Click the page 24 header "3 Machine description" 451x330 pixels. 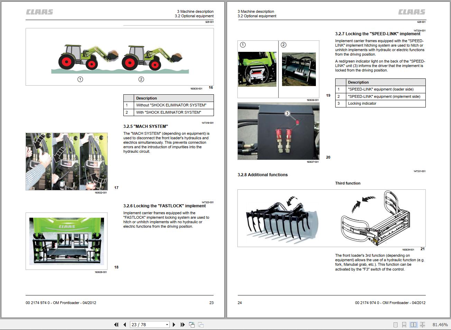pyautogui.click(x=256, y=11)
